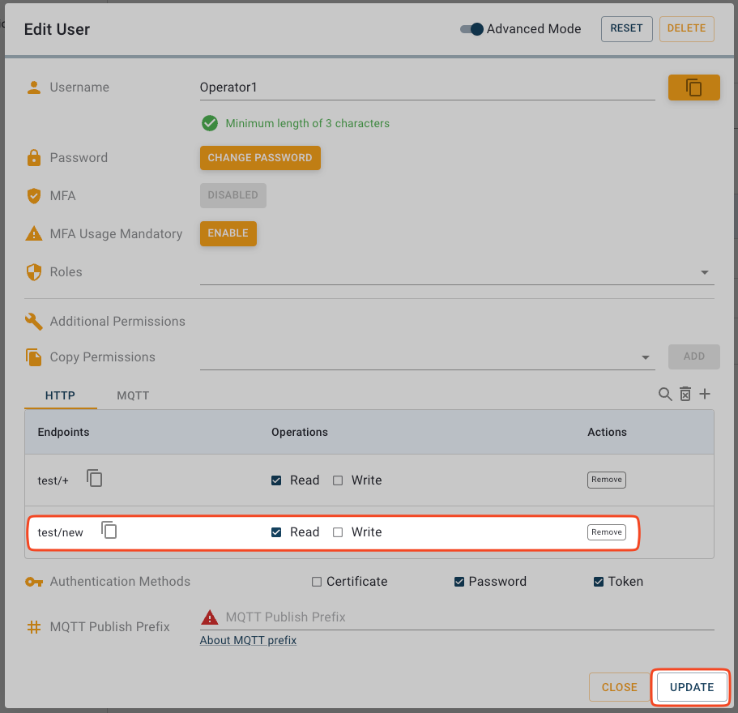The image size is (738, 713).
Task: Enable Write for test/new endpoint
Action: 339,532
